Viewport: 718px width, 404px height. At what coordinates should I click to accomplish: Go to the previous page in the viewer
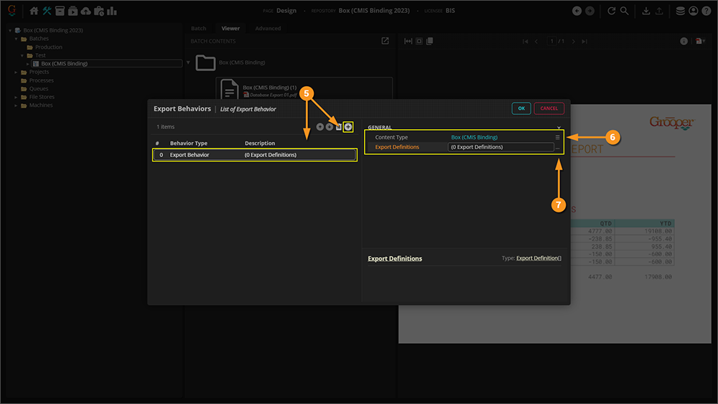coord(536,41)
